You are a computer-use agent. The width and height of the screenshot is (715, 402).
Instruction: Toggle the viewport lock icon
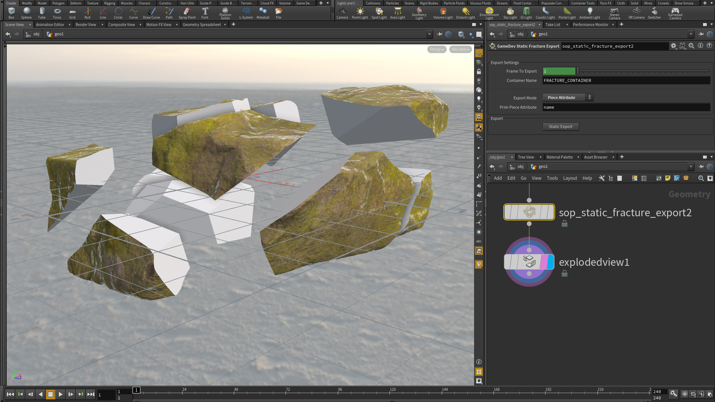click(479, 71)
